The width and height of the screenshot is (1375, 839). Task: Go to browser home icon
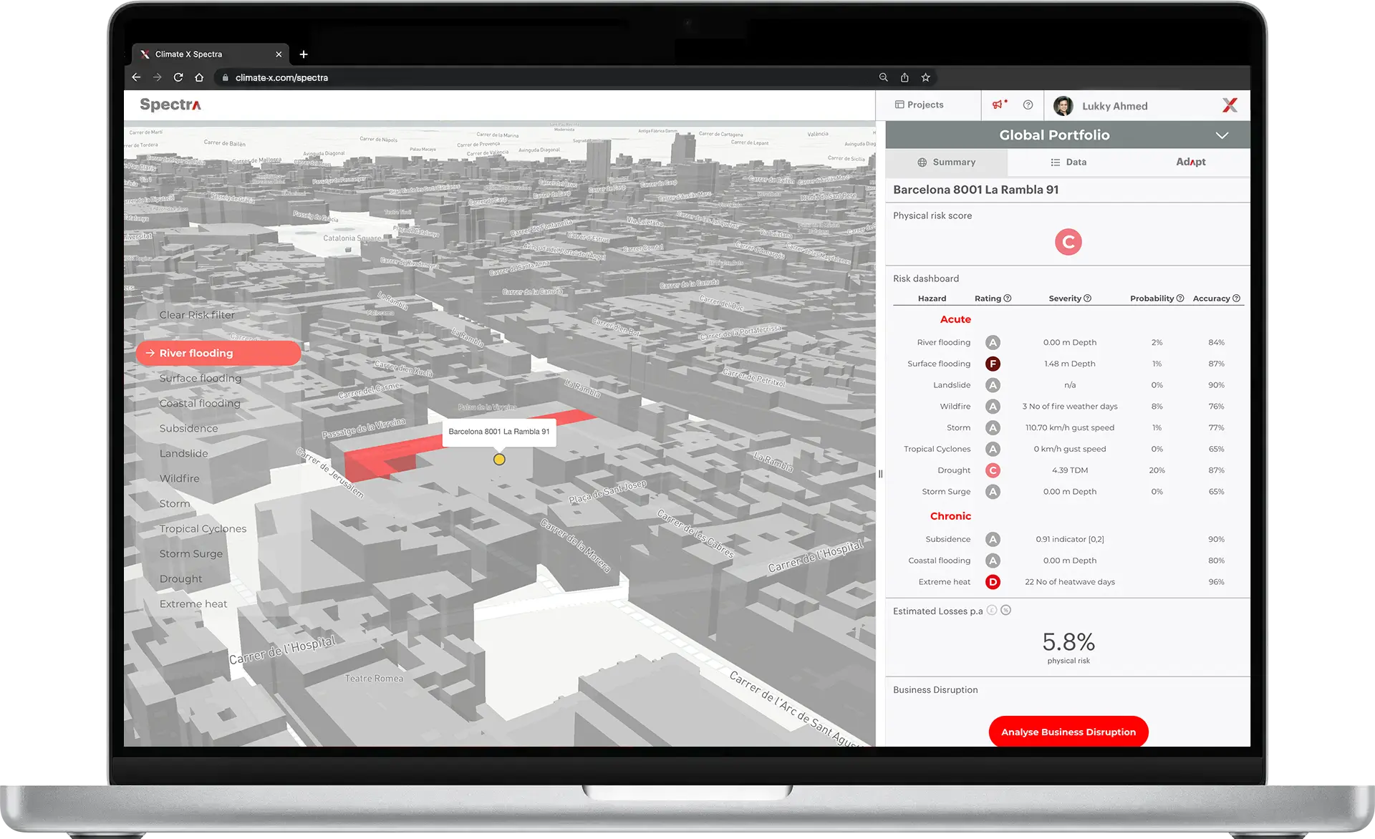[199, 77]
